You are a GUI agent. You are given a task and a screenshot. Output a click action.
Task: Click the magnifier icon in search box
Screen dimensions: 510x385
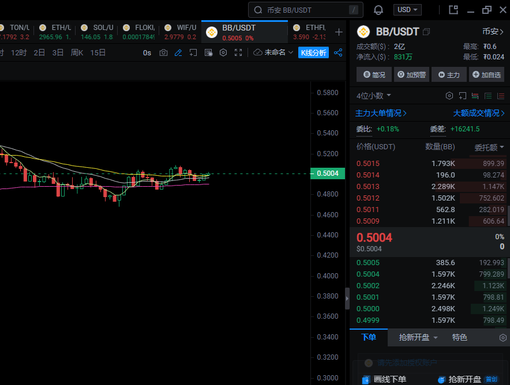point(258,10)
